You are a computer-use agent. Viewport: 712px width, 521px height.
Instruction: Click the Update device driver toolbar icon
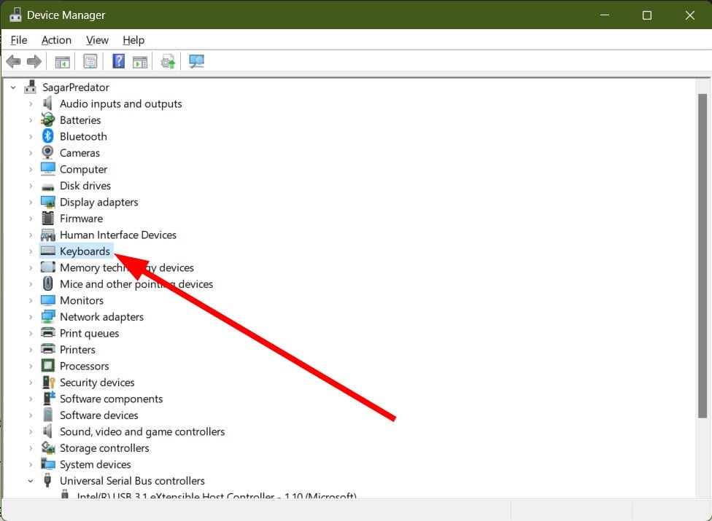pos(168,61)
